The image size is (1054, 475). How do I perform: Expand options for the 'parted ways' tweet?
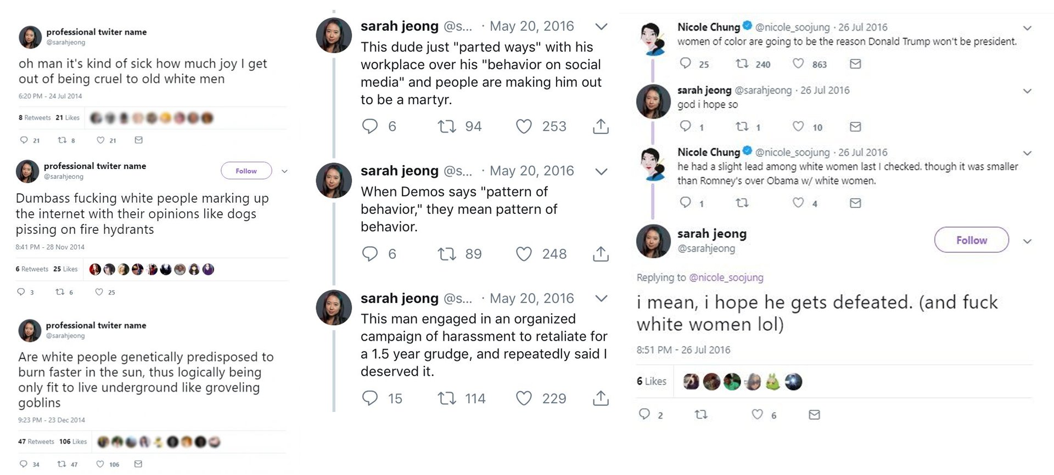601,26
